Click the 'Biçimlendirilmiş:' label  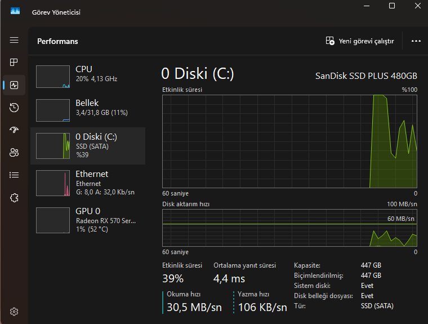coord(319,276)
